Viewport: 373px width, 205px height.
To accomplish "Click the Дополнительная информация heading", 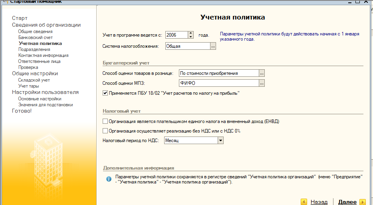I will (x=139, y=168).
